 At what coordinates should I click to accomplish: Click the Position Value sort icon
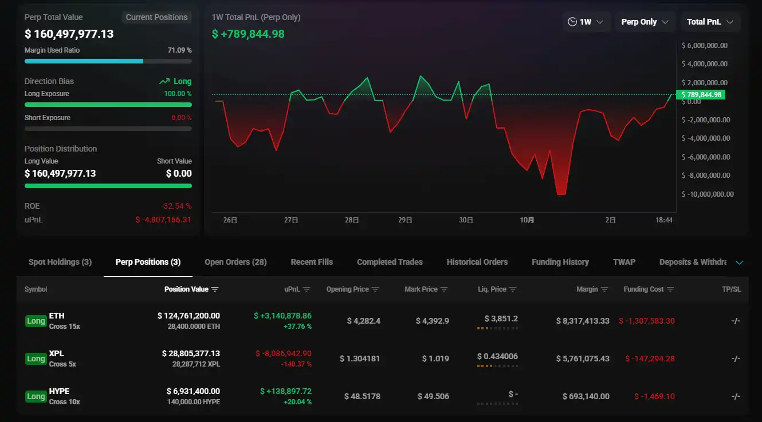pos(215,289)
